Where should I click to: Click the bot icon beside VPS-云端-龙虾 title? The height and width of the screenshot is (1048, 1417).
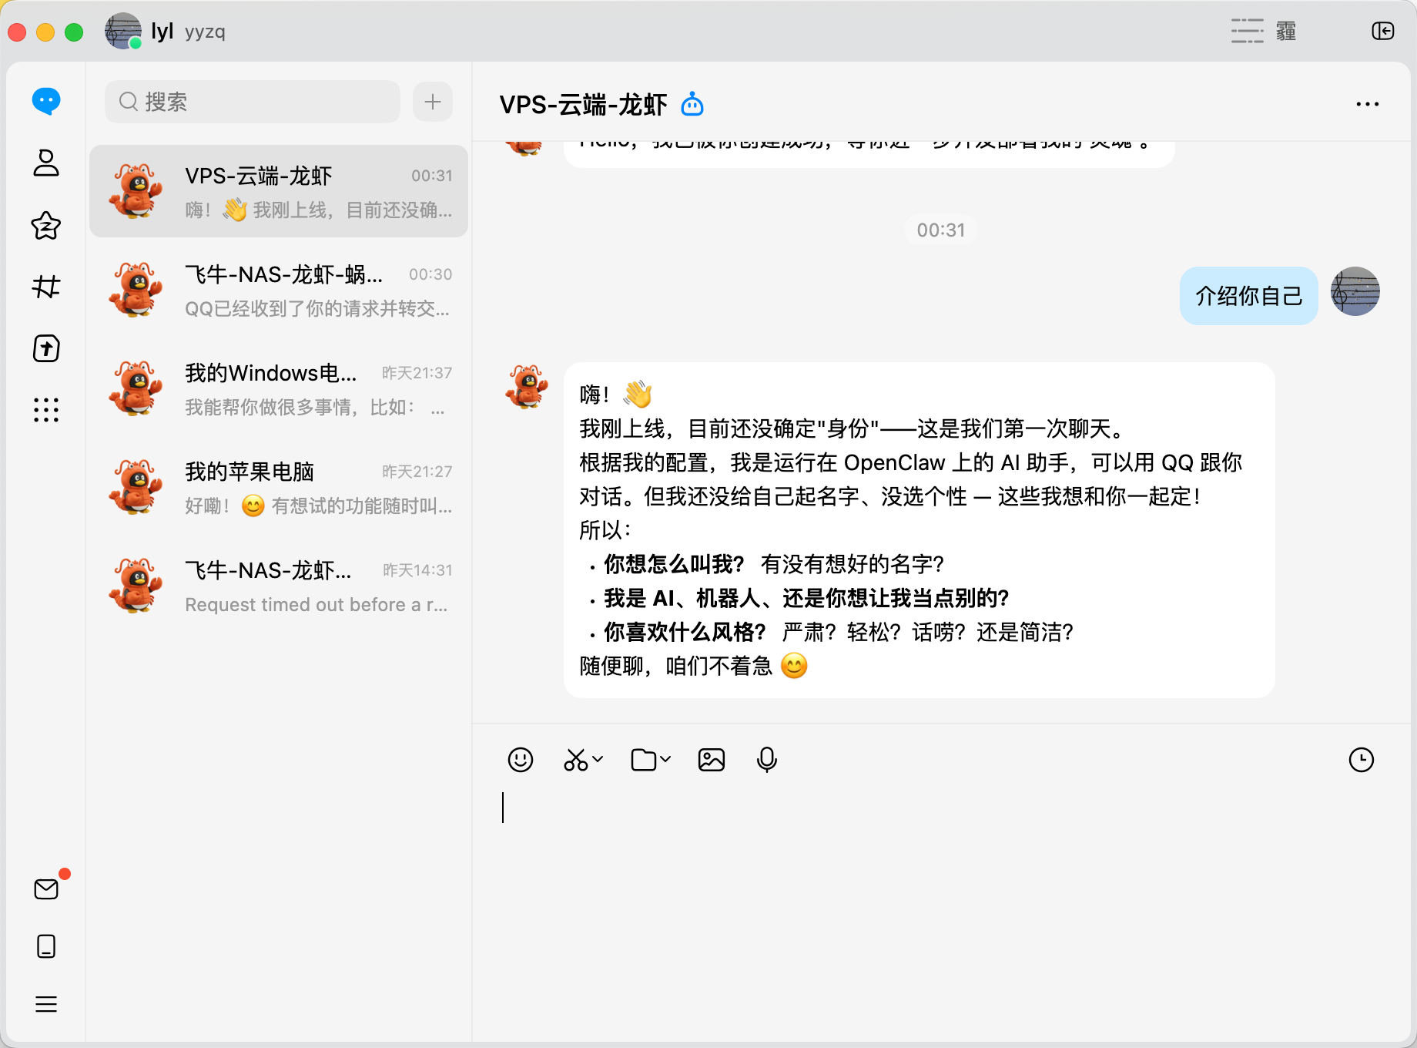pos(692,104)
